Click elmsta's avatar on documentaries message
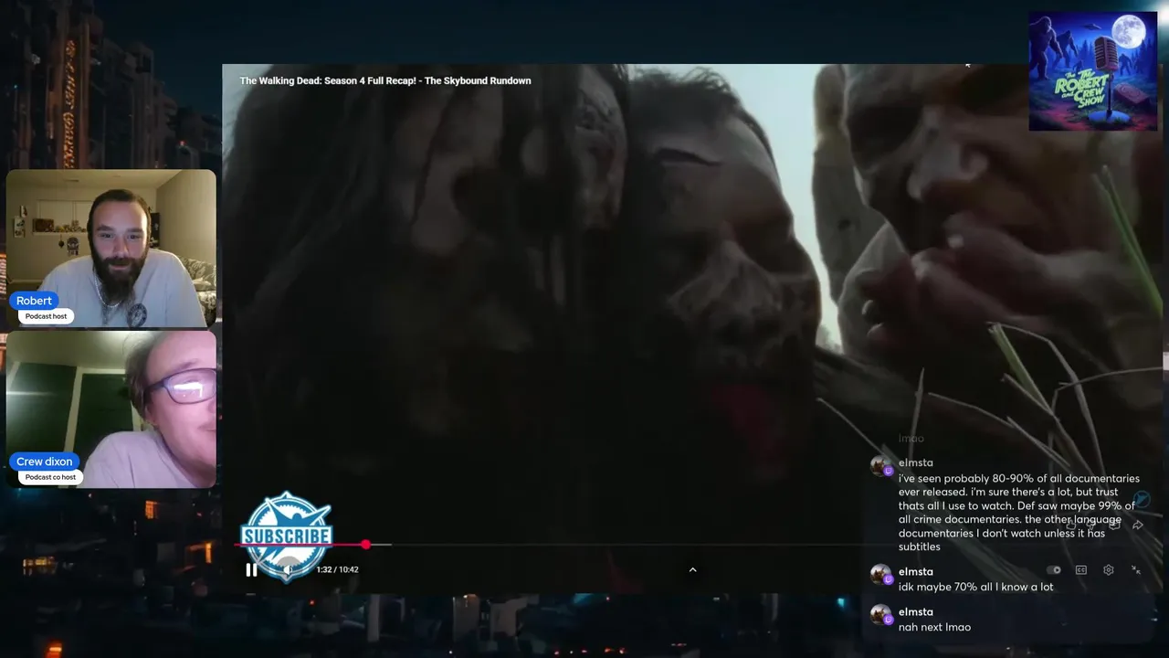The width and height of the screenshot is (1169, 658). [880, 466]
